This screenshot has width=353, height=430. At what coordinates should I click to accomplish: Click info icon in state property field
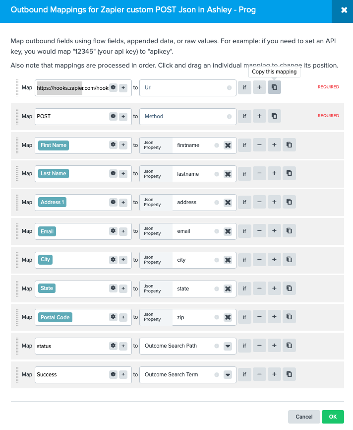[x=217, y=289]
